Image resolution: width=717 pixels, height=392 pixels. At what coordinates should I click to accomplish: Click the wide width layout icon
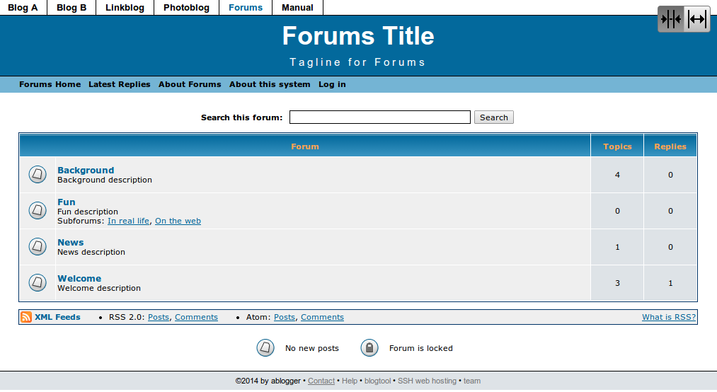click(x=697, y=19)
